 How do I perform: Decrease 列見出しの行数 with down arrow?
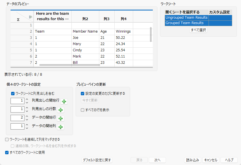(27, 111)
